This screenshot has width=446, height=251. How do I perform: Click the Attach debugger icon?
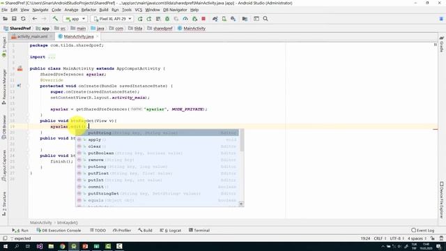click(194, 19)
